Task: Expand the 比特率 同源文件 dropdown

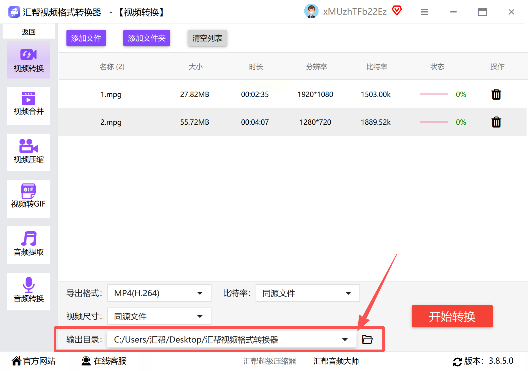Action: pyautogui.click(x=308, y=293)
